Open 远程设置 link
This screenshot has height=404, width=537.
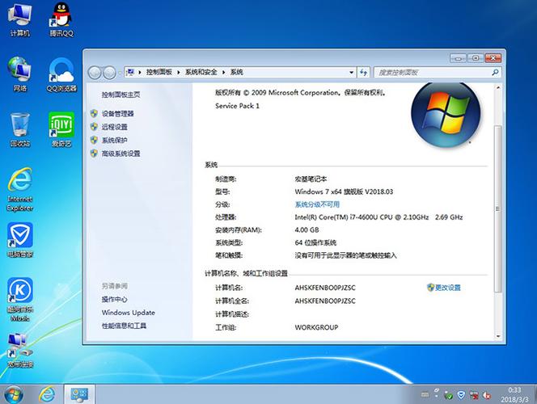coord(114,127)
